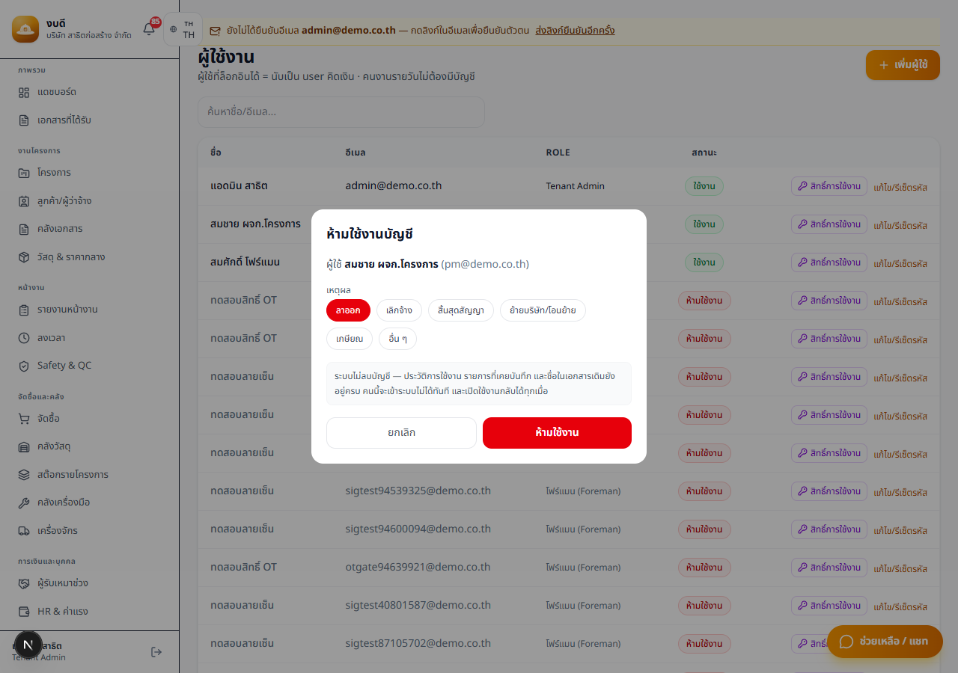Open แดชบอร์ด in sidebar

90,92
